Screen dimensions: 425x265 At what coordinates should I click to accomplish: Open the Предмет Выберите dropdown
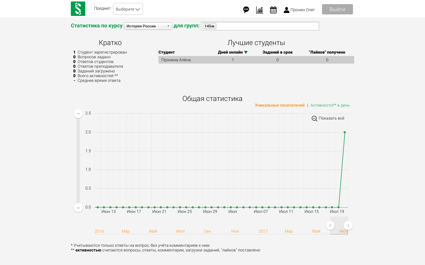(128, 9)
